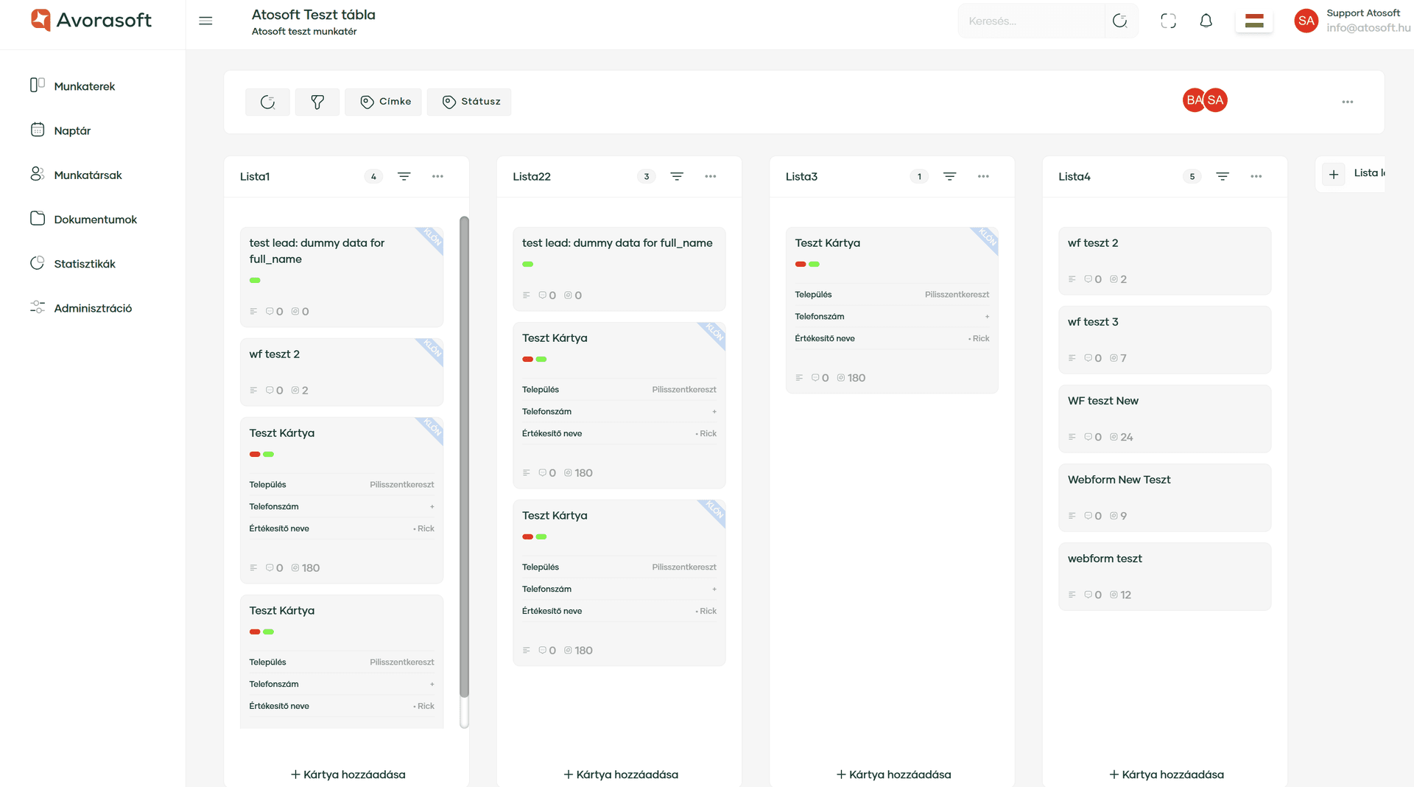The height and width of the screenshot is (787, 1414).
Task: Open the Hungarian flag language selector
Action: (x=1253, y=21)
